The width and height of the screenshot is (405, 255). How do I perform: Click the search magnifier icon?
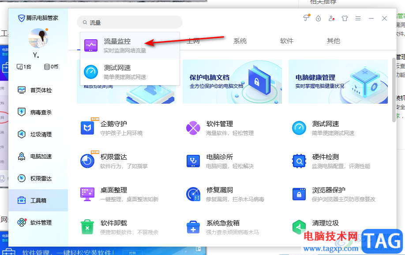click(85, 22)
